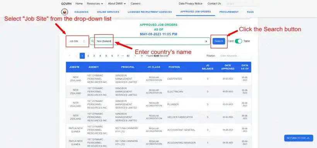The width and height of the screenshot is (317, 148).
Task: Select the ACCOUNTING MANAGER position cell
Action: pyautogui.click(x=181, y=143)
